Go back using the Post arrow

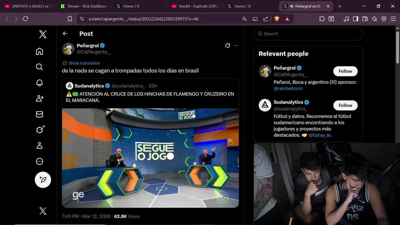click(65, 34)
